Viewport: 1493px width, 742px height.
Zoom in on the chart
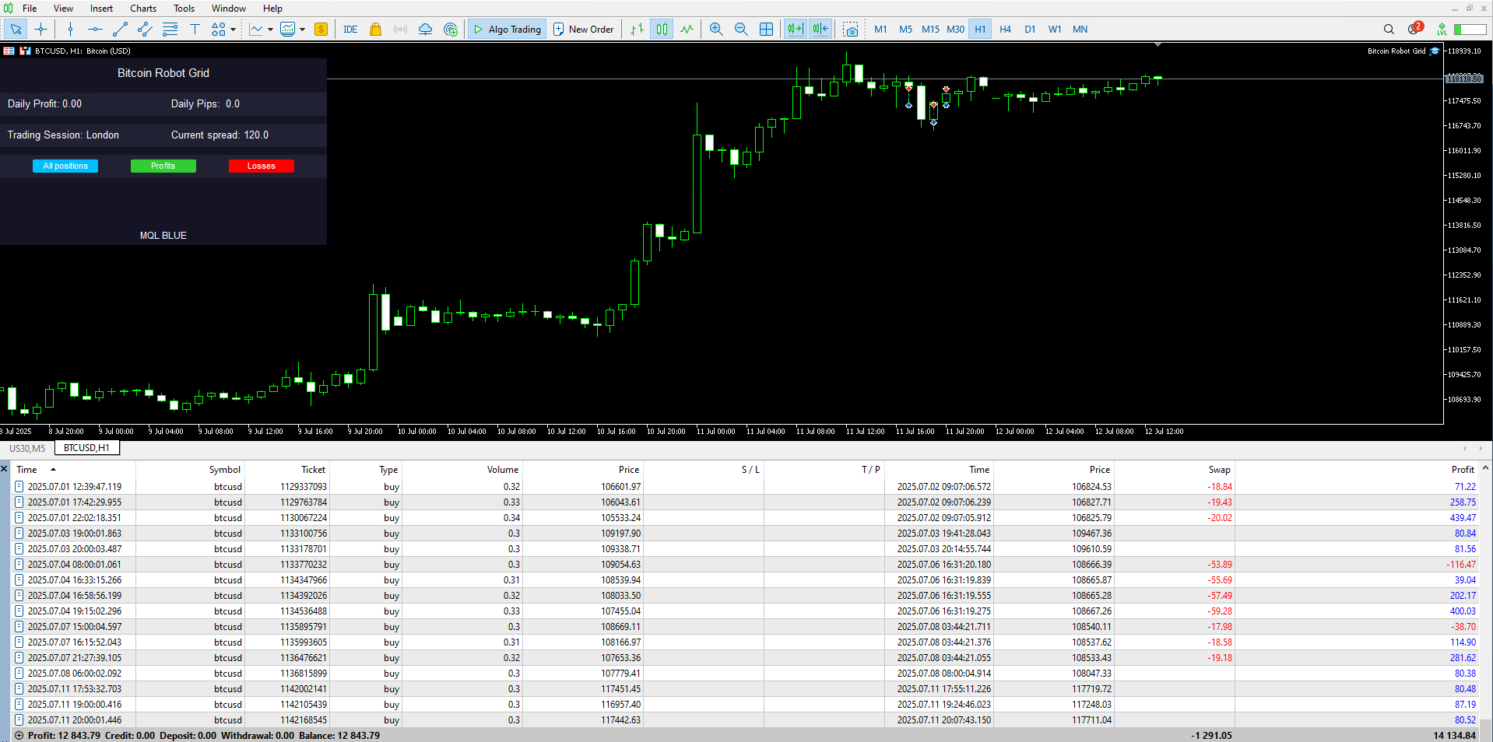[x=716, y=30]
